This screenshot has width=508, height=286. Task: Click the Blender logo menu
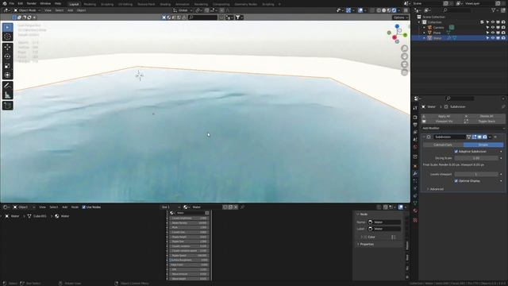coord(4,3)
